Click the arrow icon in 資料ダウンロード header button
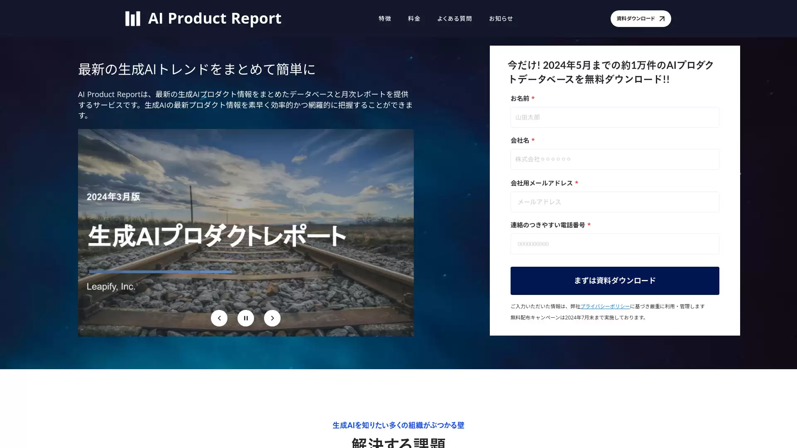The width and height of the screenshot is (797, 448). pyautogui.click(x=662, y=19)
